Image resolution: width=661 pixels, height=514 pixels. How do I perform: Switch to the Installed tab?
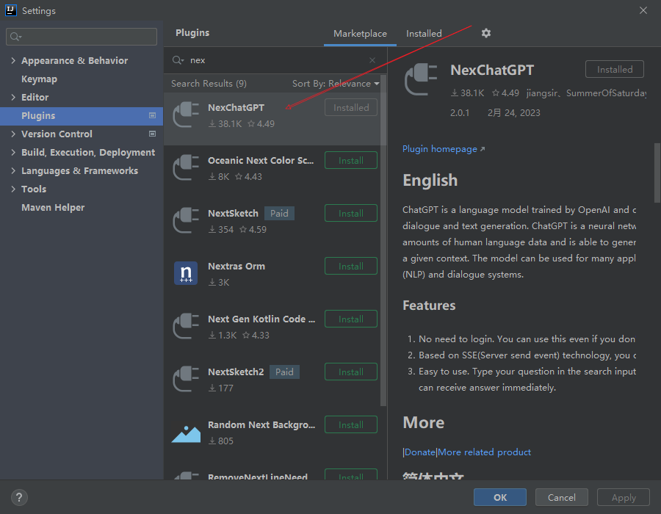(x=424, y=34)
